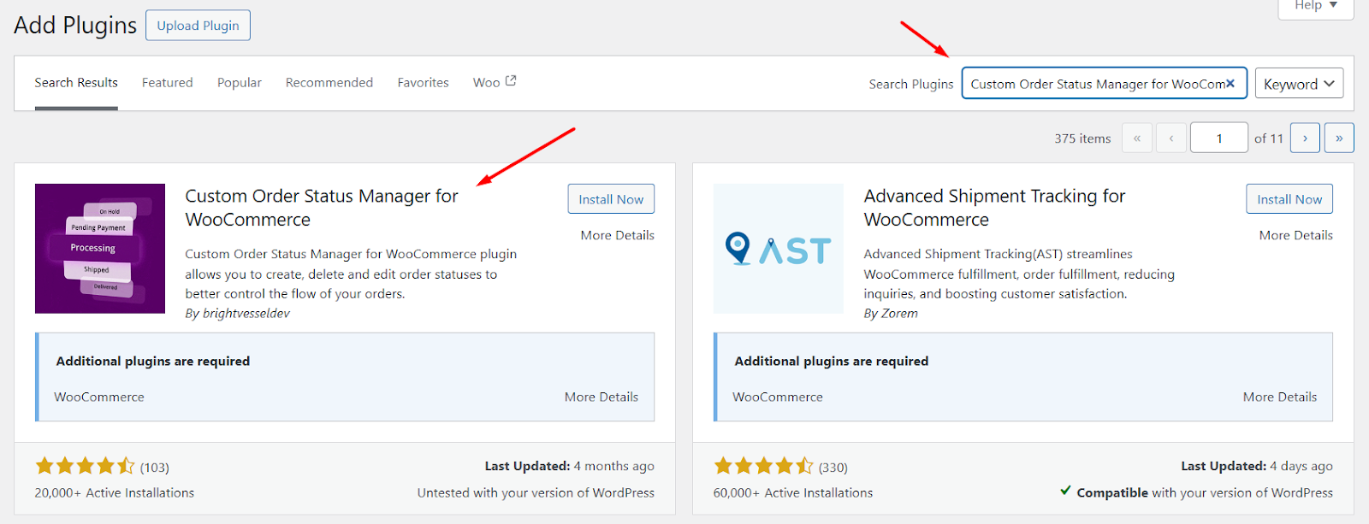Click the (330) ratings count
Screen dimensions: 1369x524
(833, 468)
